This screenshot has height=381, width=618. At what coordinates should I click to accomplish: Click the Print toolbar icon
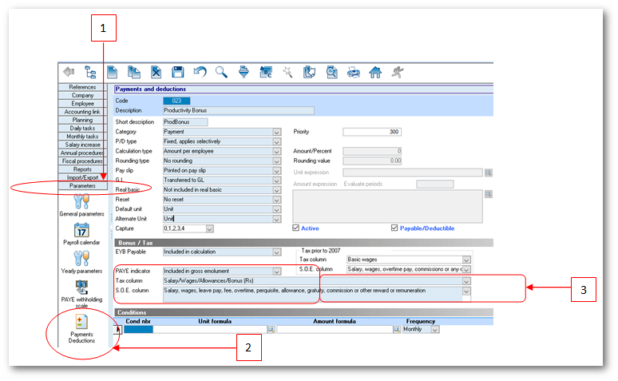point(352,72)
